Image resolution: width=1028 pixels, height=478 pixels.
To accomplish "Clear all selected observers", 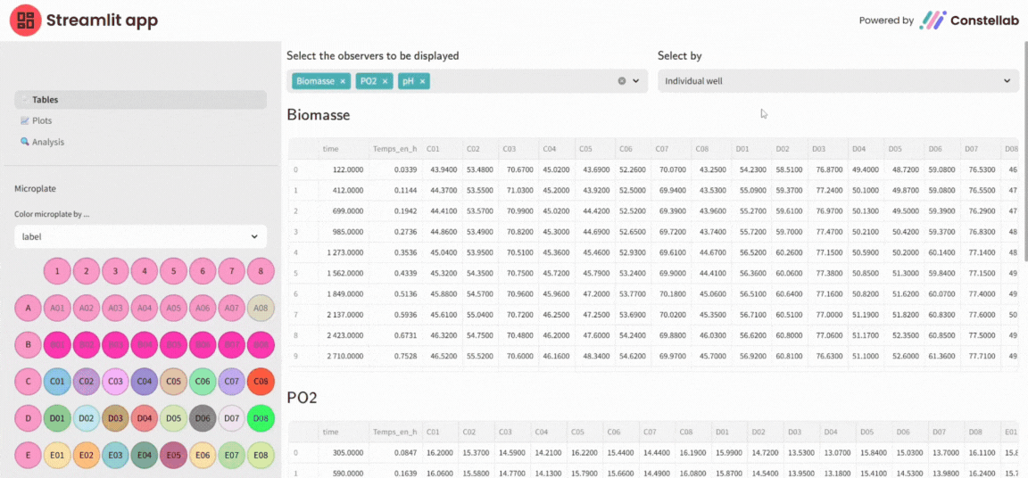I will click(x=622, y=81).
